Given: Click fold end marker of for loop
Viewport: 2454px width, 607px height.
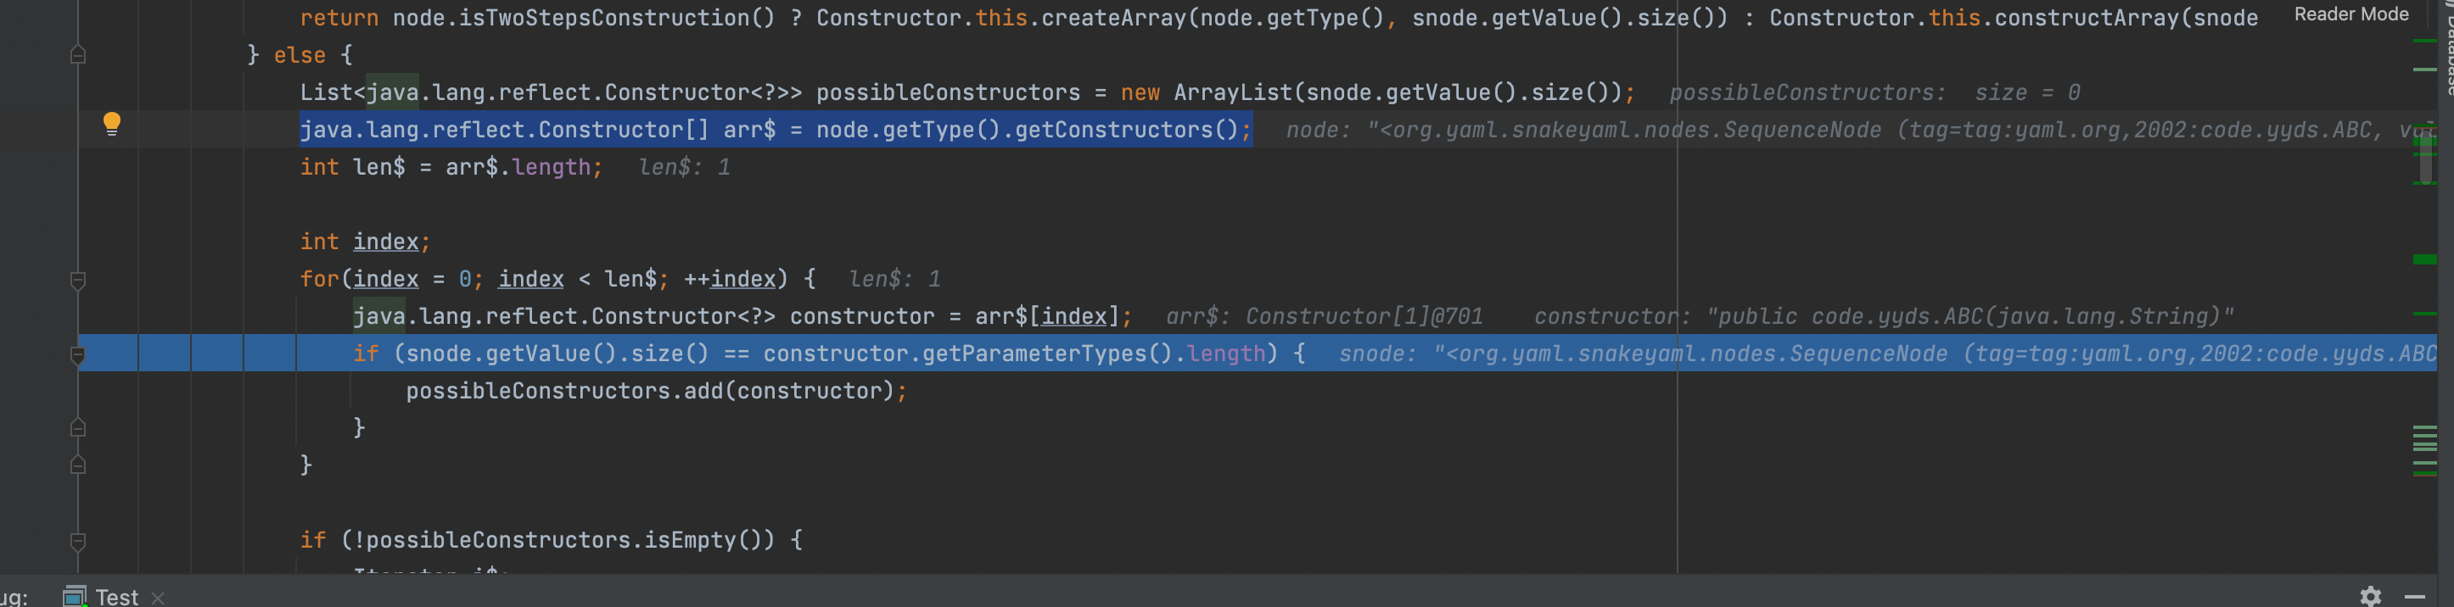Looking at the screenshot, I should [78, 465].
